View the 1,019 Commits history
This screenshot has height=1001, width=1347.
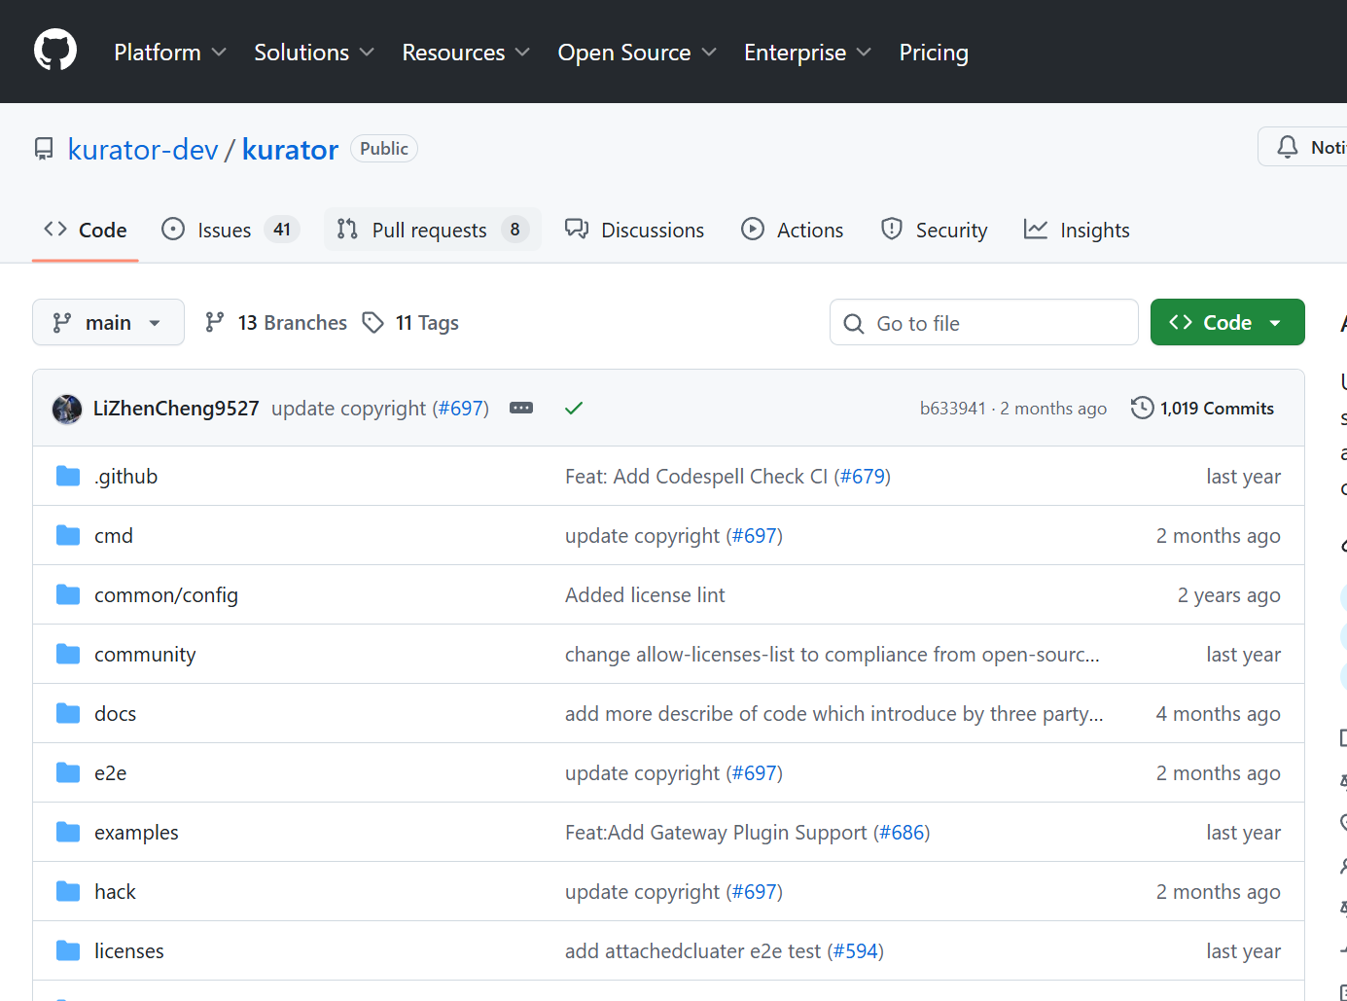[1202, 408]
